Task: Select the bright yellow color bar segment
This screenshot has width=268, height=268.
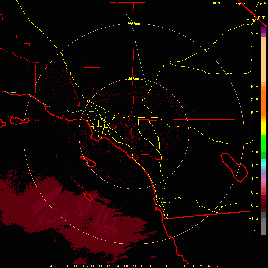Action: tap(263, 127)
